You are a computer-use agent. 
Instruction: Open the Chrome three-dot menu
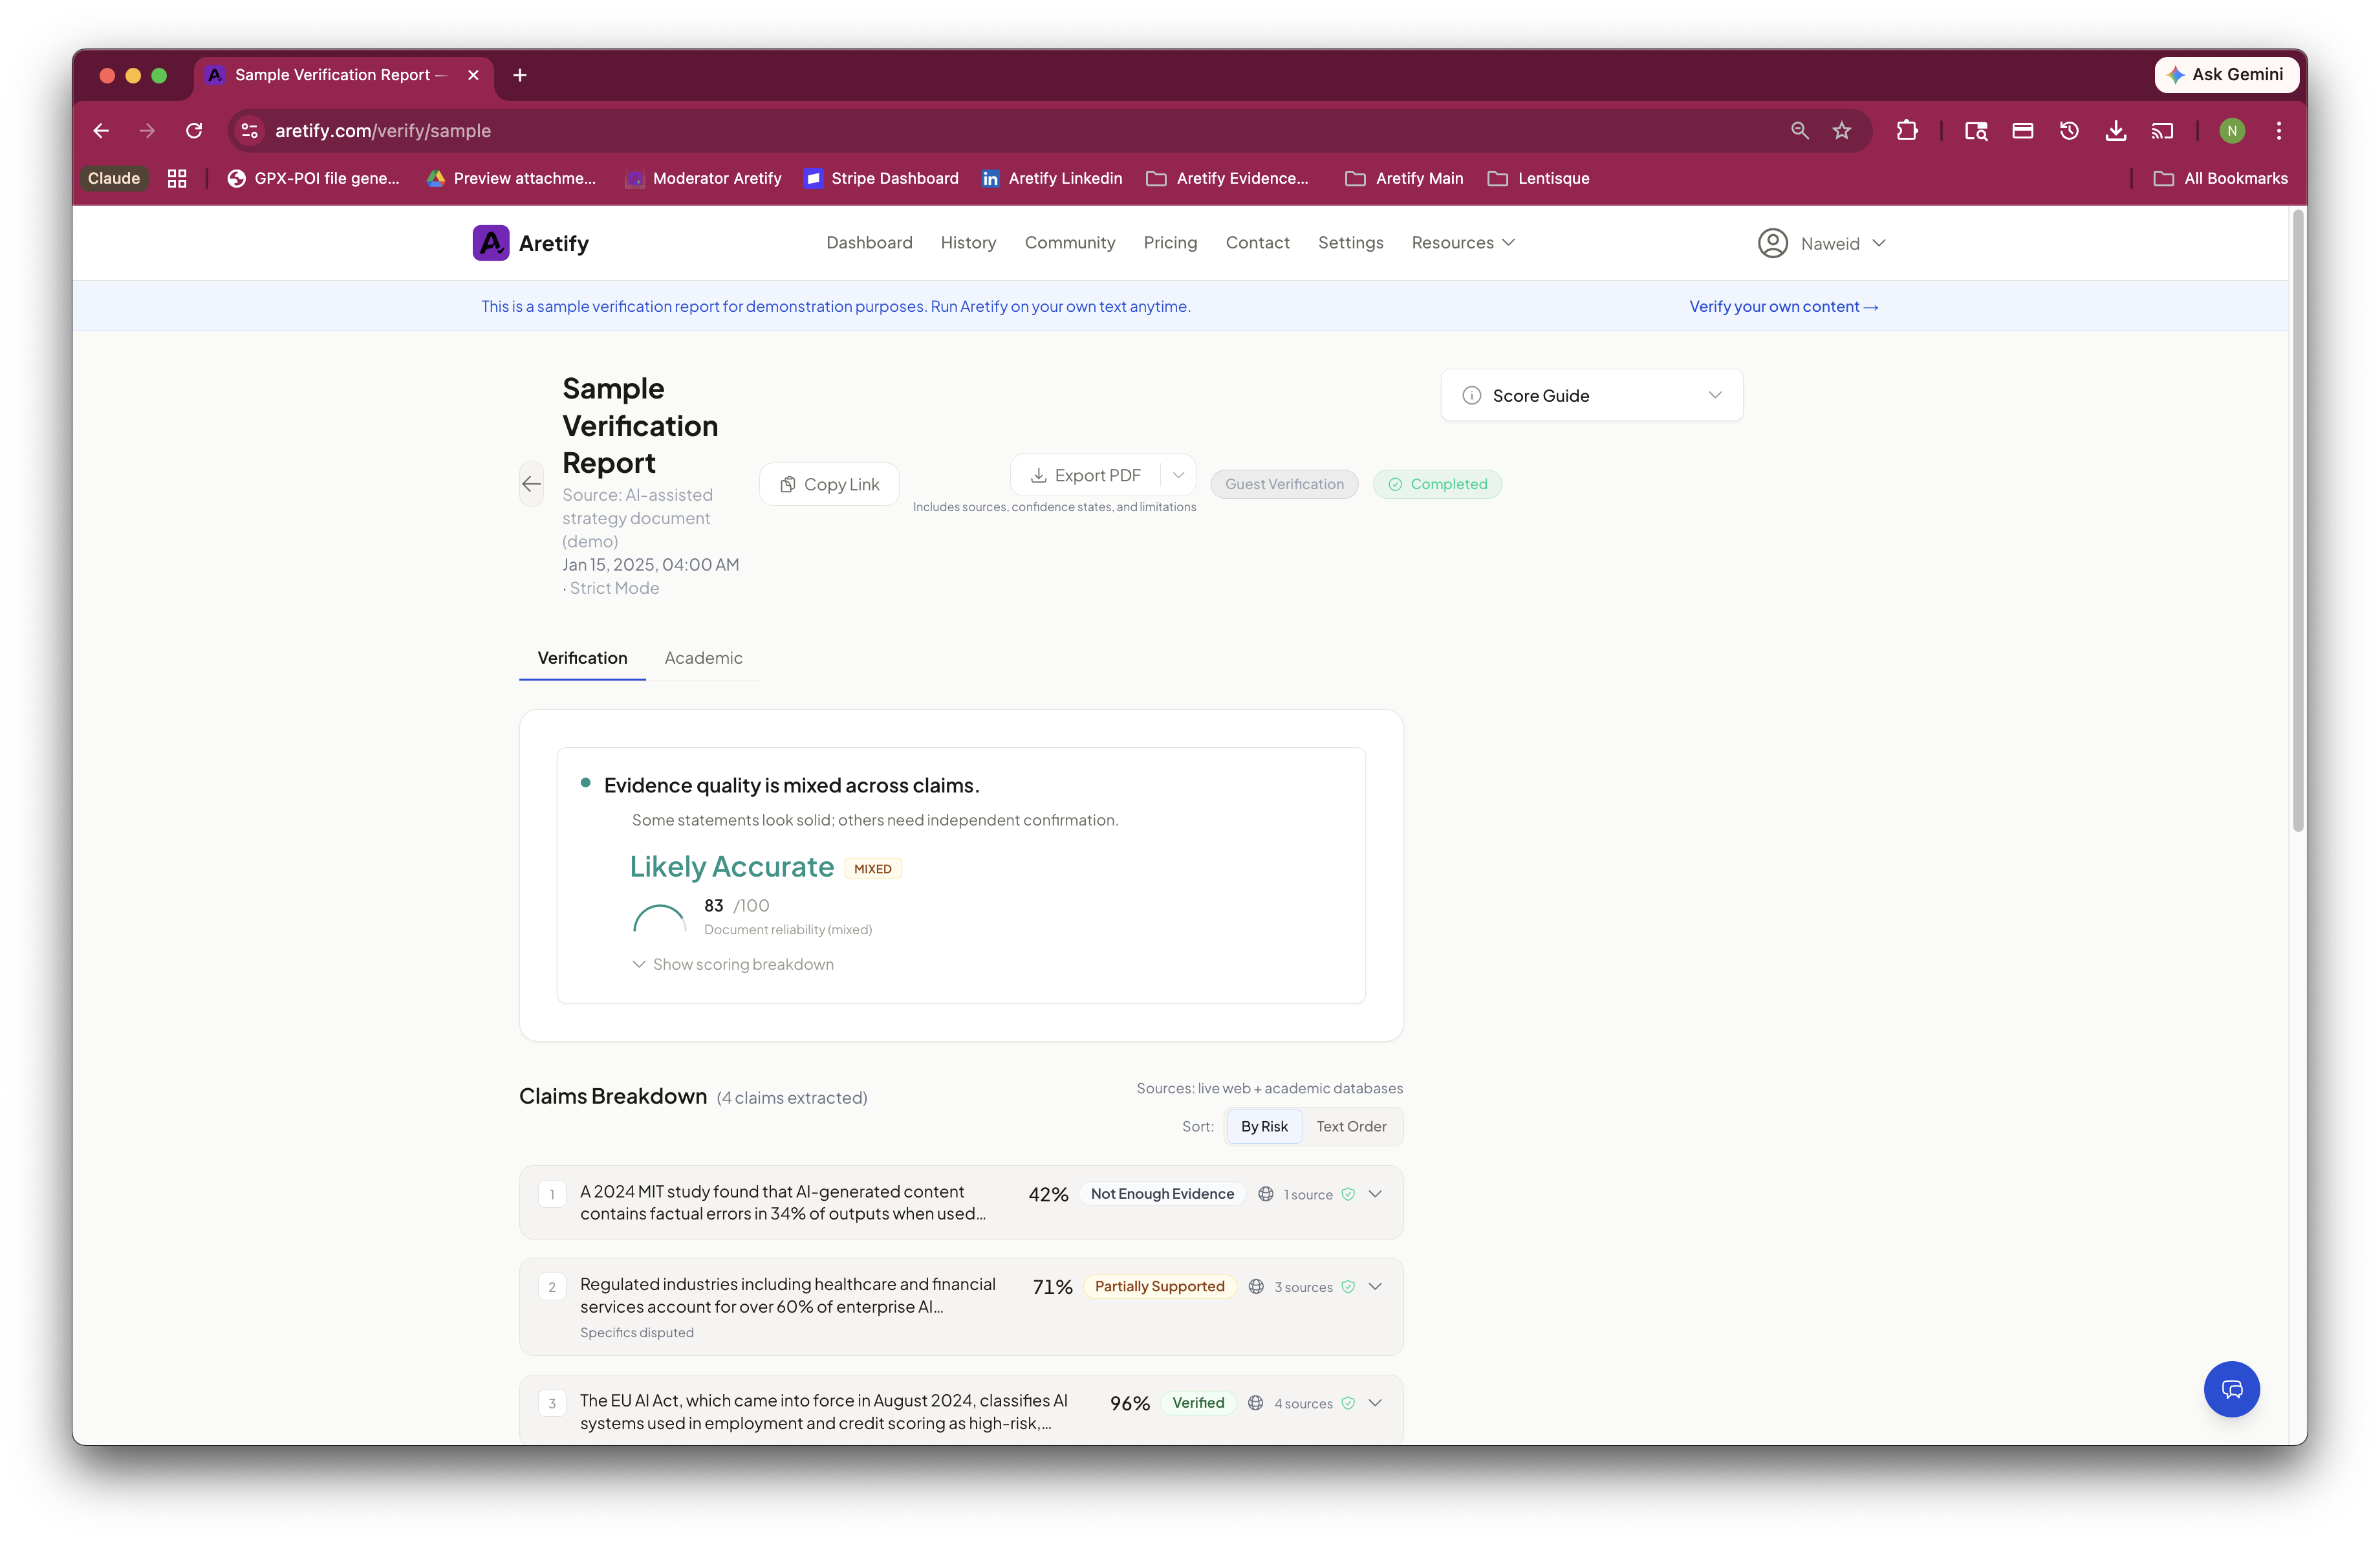[2279, 131]
